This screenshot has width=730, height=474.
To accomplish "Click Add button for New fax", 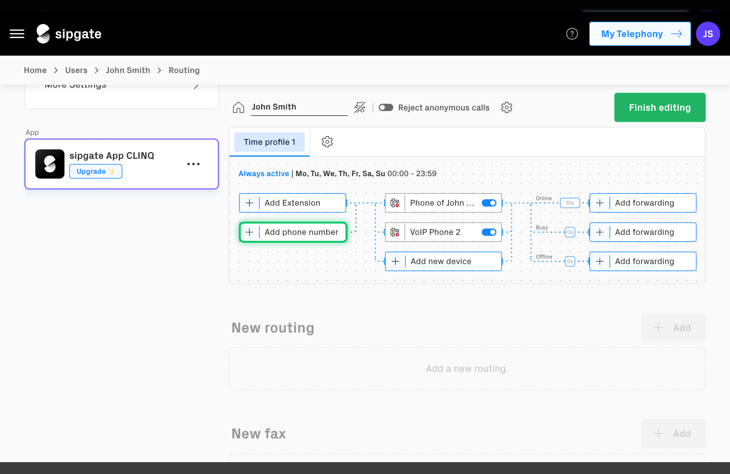I will (673, 433).
